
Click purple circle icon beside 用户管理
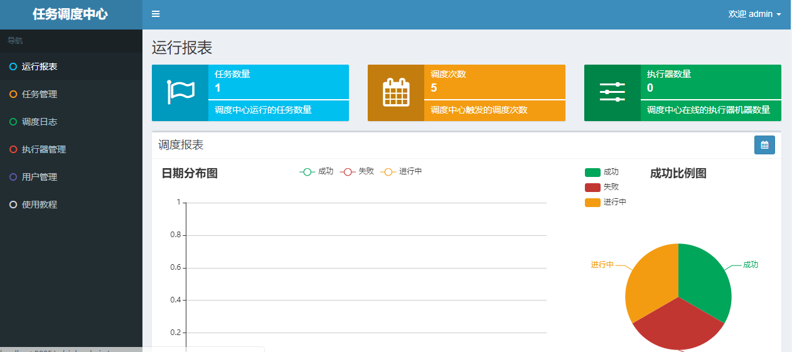13,177
